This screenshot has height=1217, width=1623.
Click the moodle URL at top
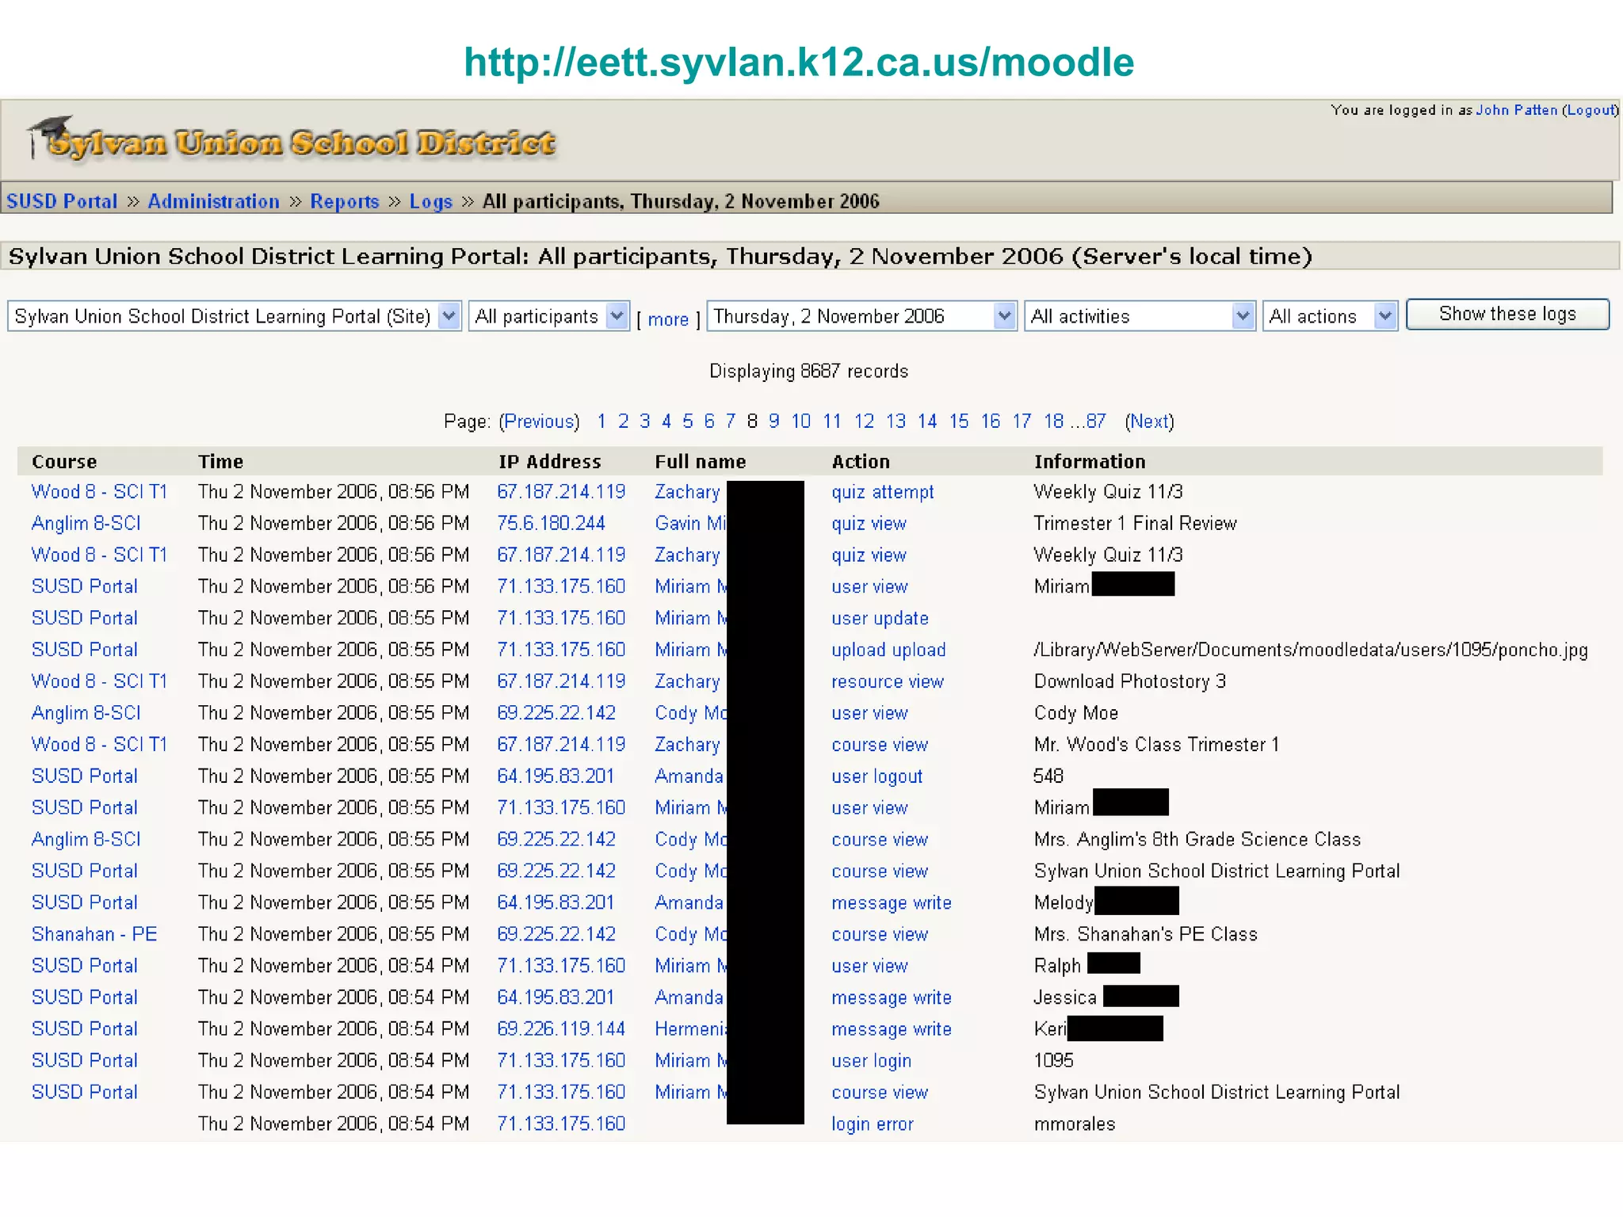799,63
